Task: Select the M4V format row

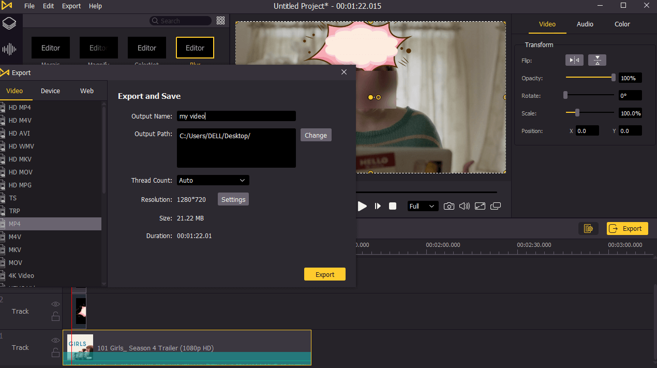Action: tap(51, 237)
